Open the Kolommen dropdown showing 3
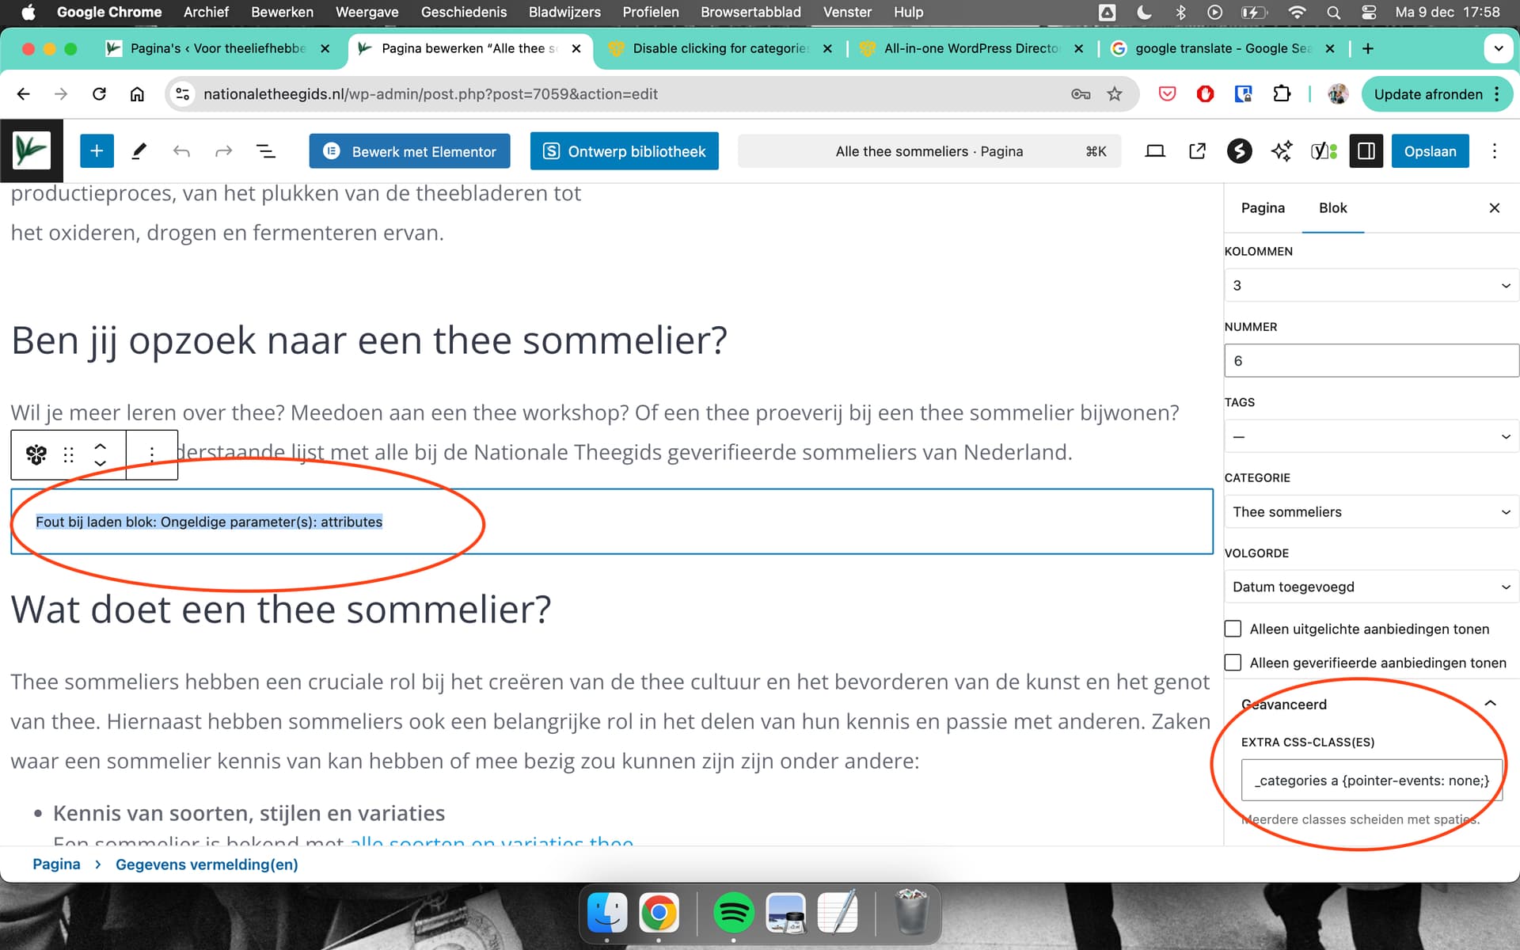Viewport: 1520px width, 950px height. (x=1371, y=285)
